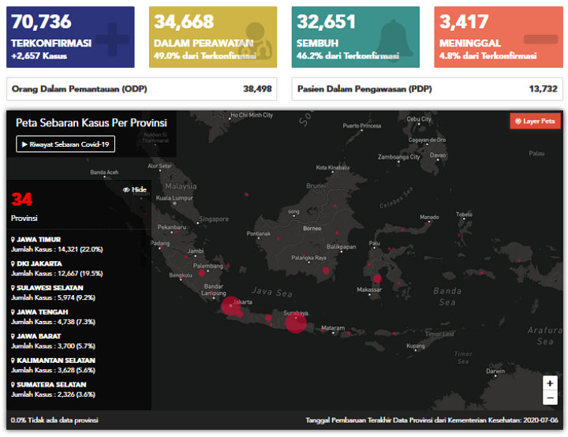Click the red bubble near Makassar
568x437 pixels.
377,278
